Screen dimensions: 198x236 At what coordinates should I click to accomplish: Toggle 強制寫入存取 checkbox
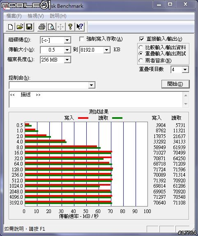[82, 39]
